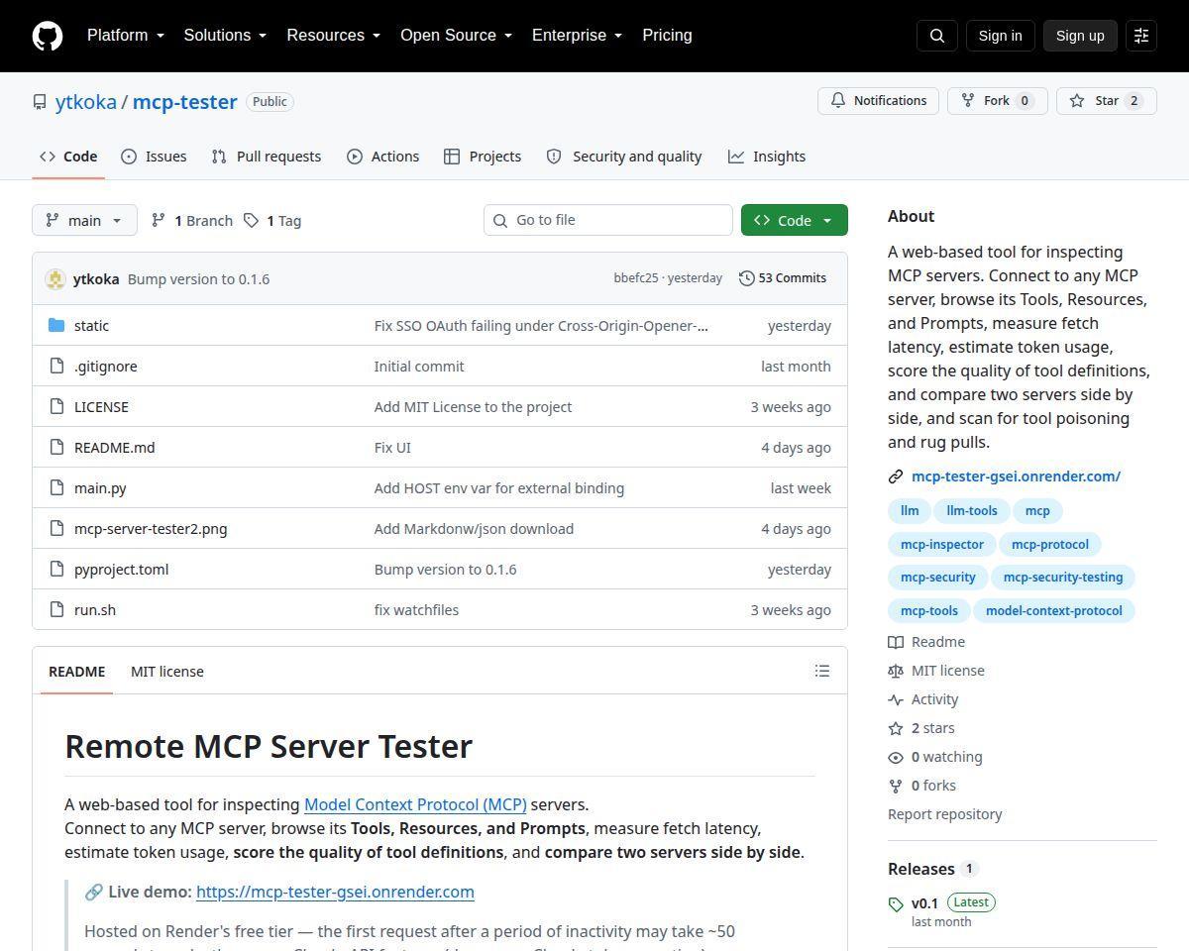
Task: Click the Notifications button
Action: [878, 101]
